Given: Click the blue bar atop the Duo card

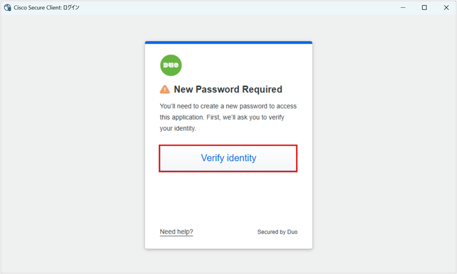Looking at the screenshot, I should tap(228, 42).
